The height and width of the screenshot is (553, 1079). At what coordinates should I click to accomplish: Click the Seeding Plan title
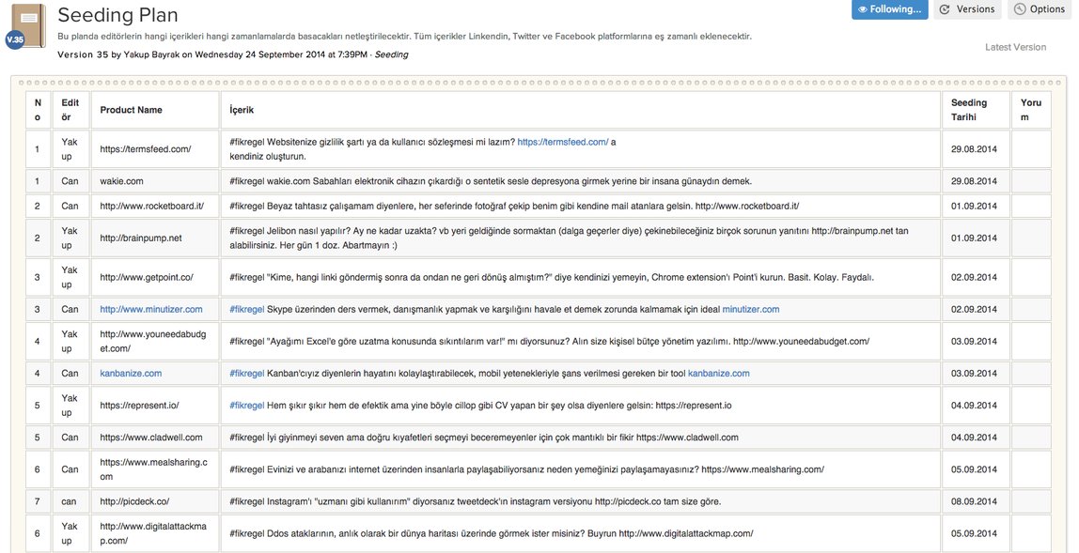[117, 15]
